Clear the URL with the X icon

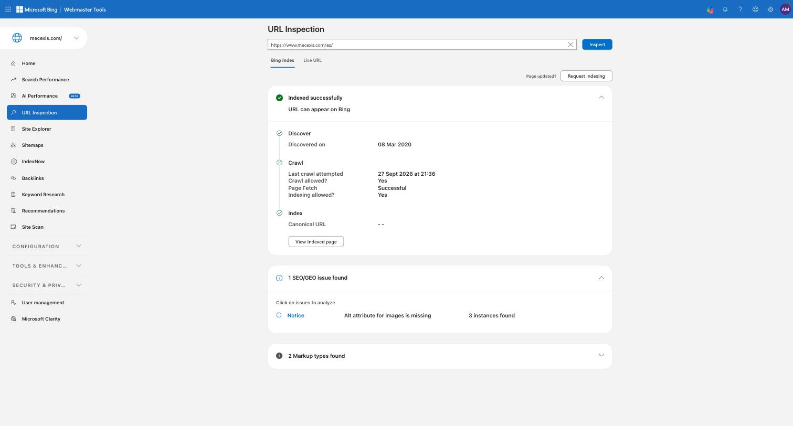click(x=570, y=45)
